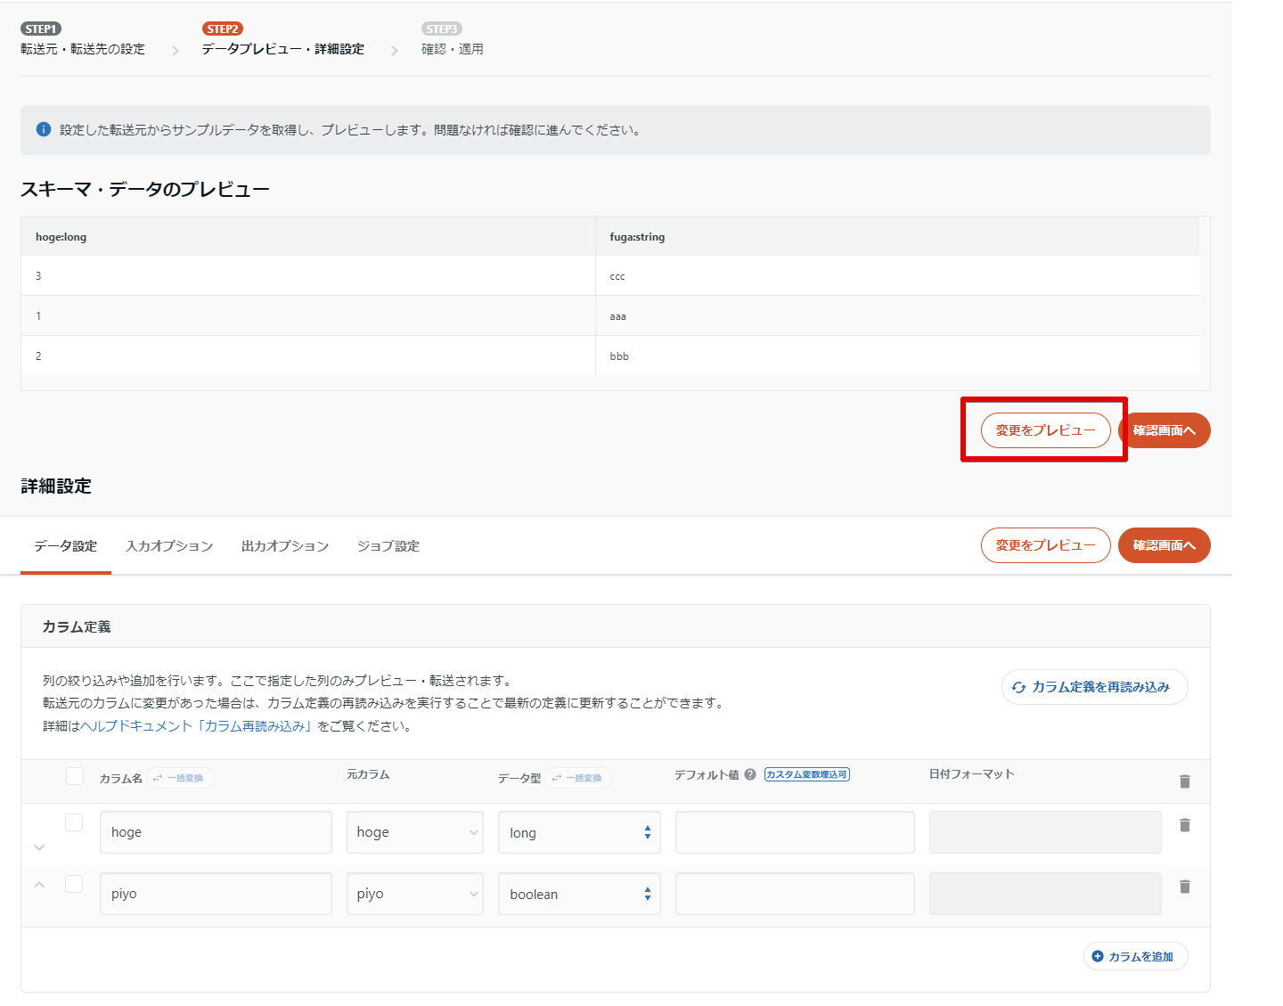Click the default value field for piyo

point(795,894)
